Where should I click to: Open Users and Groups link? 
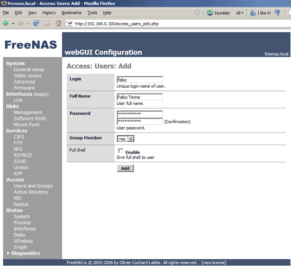coord(33,186)
